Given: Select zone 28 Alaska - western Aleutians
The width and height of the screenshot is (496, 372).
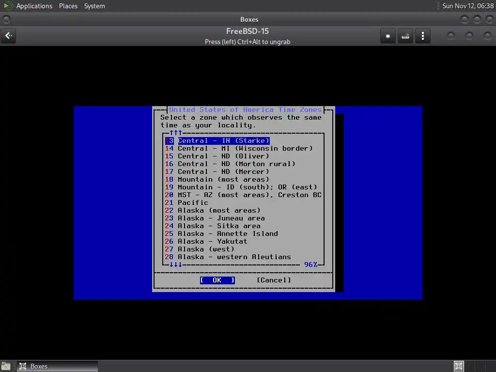Looking at the screenshot, I should coord(228,257).
